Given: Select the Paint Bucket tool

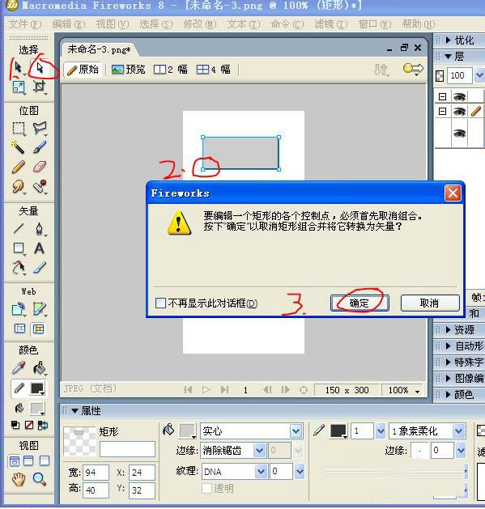Looking at the screenshot, I should (x=40, y=368).
